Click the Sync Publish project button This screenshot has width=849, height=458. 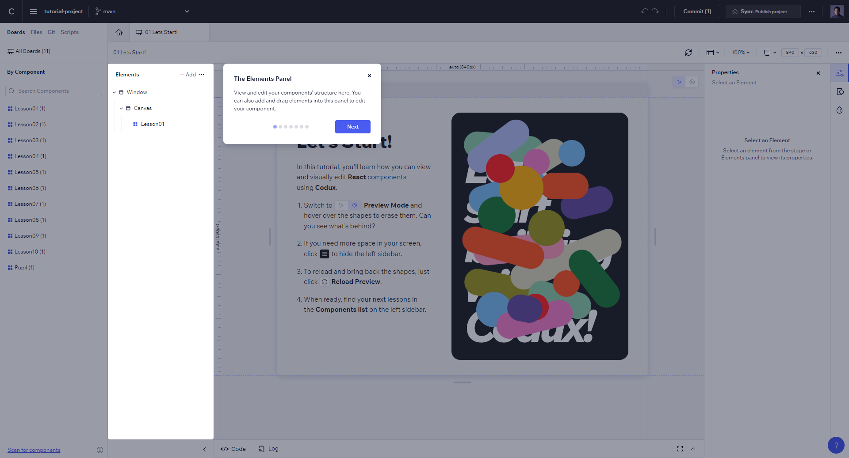[x=763, y=11]
